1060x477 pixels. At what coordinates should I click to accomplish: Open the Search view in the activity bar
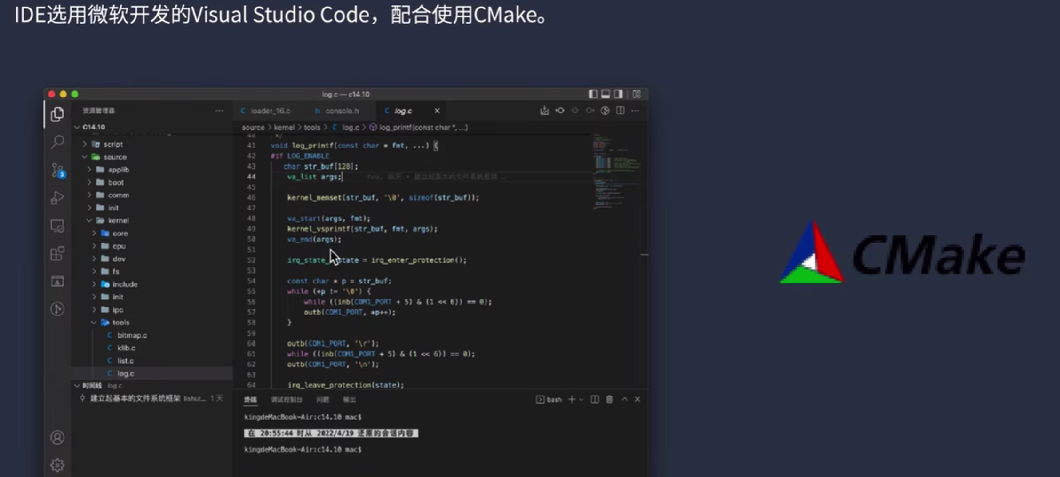point(57,142)
